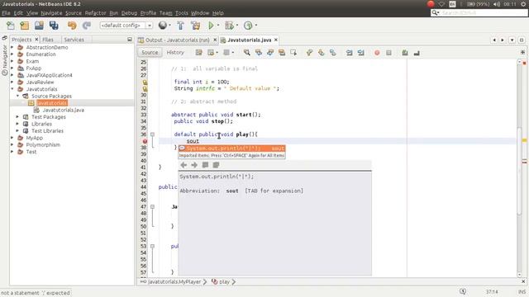Click the Next Bookmark icon

[x=322, y=53]
